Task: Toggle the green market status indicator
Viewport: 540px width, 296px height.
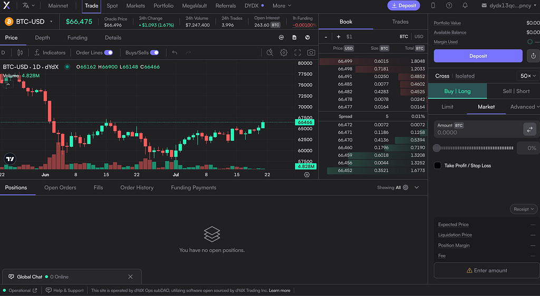Action: click(x=67, y=67)
